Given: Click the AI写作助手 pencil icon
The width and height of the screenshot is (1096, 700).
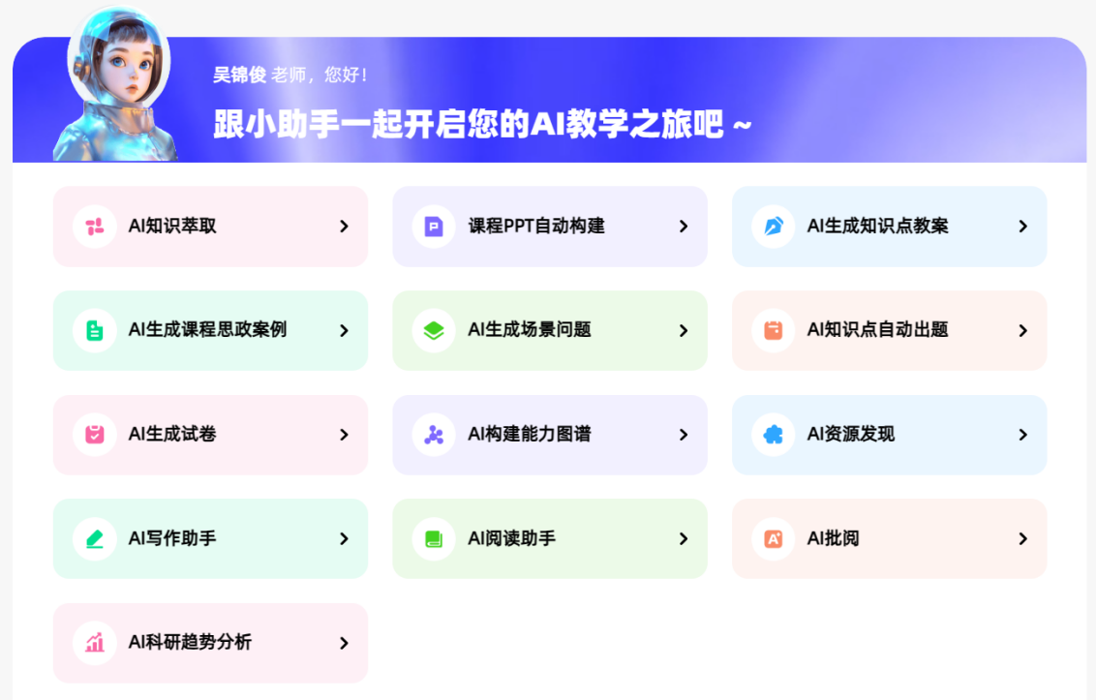Looking at the screenshot, I should click(95, 538).
